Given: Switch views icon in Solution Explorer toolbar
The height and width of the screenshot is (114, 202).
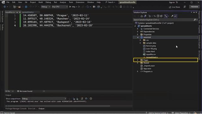Looking at the screenshot, I should point(145,16).
